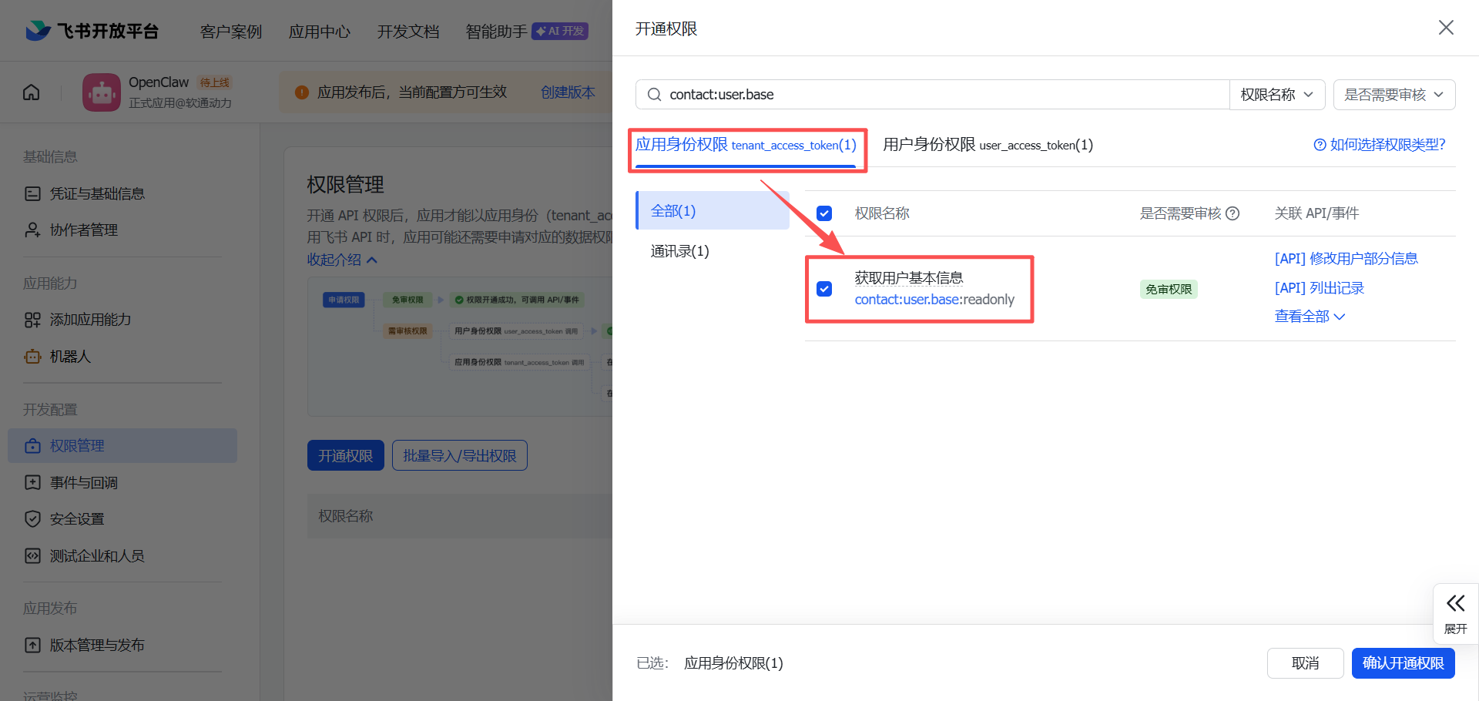Click 已选 应用身份权限(1) summary text

[x=709, y=663]
